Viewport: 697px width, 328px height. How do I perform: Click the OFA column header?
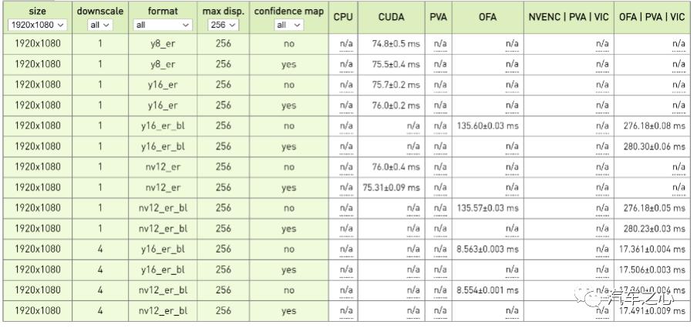coord(487,17)
